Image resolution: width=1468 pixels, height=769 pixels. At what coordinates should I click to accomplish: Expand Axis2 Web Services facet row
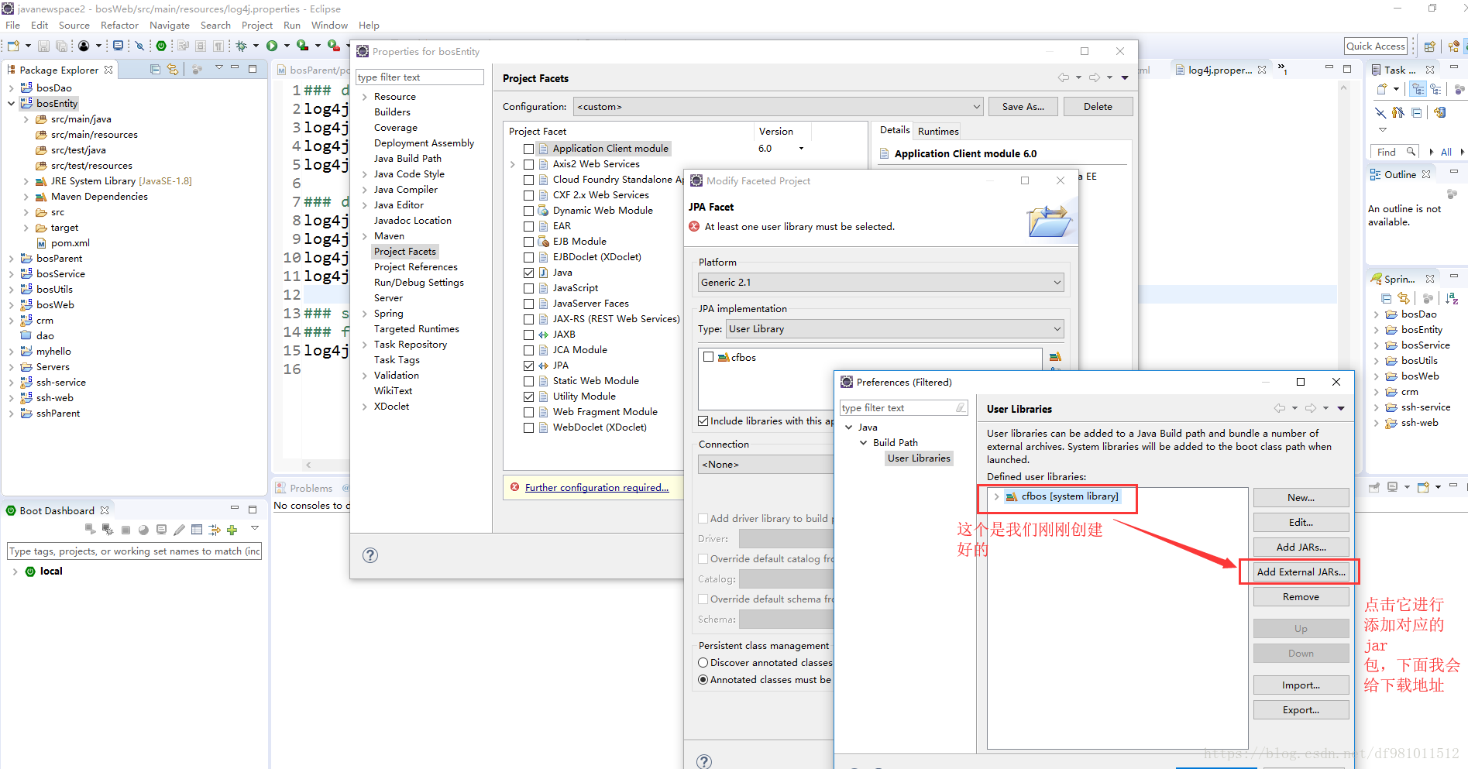(x=513, y=164)
